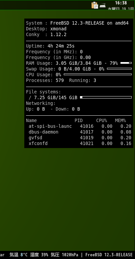Select the Conky 1.12.2 version line
The height and width of the screenshot is (259, 135).
point(46,34)
